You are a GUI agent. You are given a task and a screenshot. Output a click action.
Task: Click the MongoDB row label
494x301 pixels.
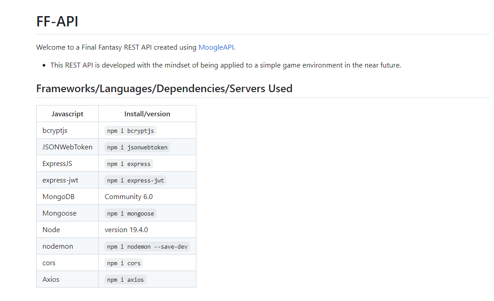(58, 196)
